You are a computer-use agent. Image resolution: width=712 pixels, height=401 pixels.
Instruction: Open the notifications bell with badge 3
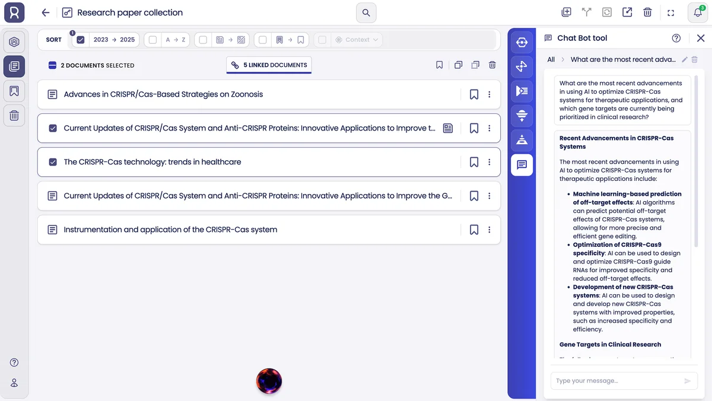coord(697,12)
